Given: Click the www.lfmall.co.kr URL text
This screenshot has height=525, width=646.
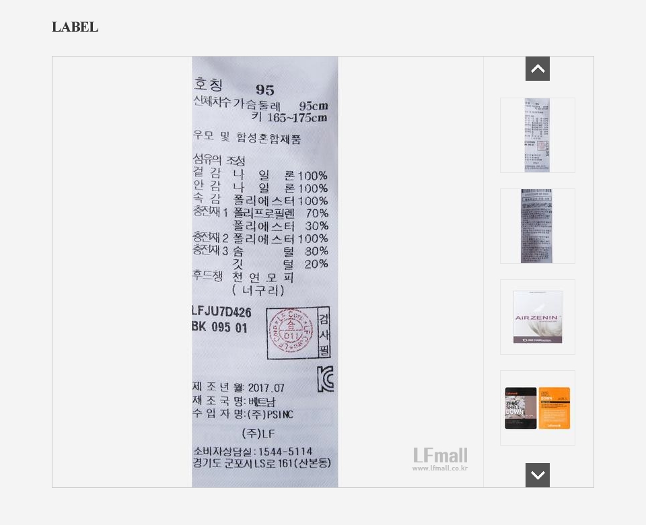Looking at the screenshot, I should pos(440,468).
